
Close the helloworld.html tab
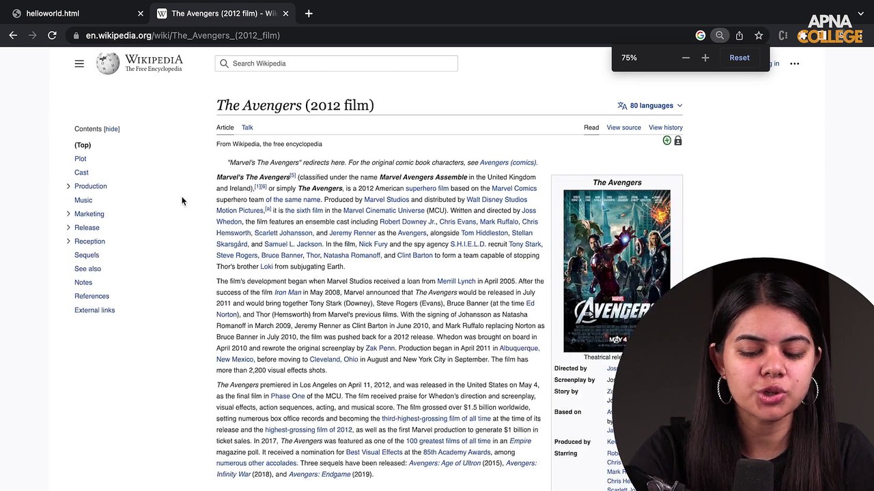[141, 13]
